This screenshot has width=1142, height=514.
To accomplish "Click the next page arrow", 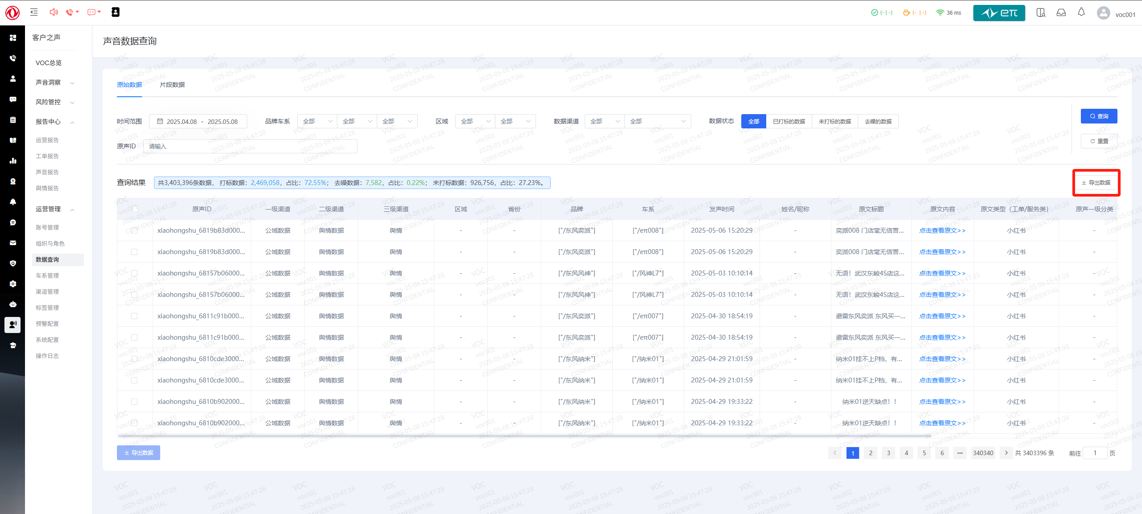I will pos(1006,453).
